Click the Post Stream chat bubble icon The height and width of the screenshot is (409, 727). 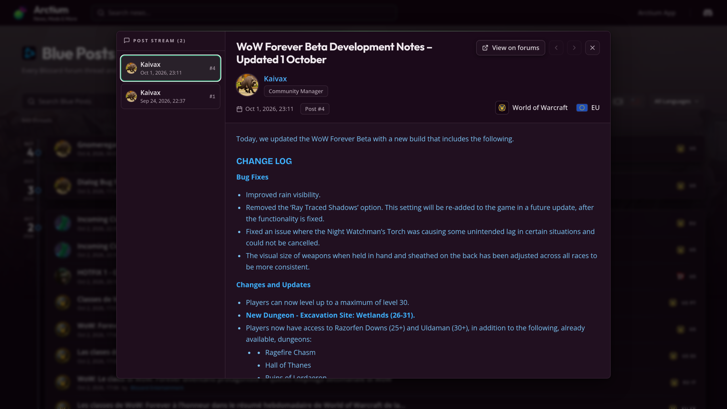tap(127, 40)
